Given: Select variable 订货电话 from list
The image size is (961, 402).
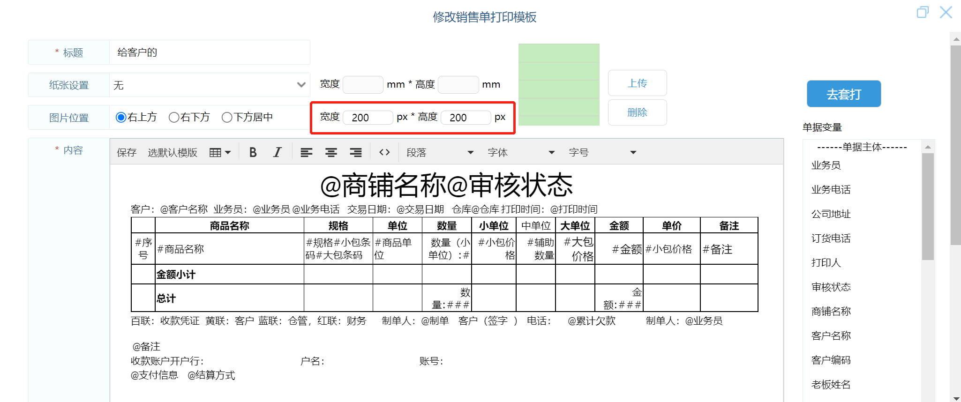Looking at the screenshot, I should tap(831, 238).
